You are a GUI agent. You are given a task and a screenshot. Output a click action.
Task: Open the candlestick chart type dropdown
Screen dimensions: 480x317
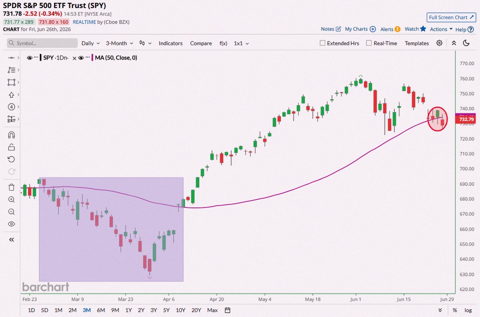[146, 43]
